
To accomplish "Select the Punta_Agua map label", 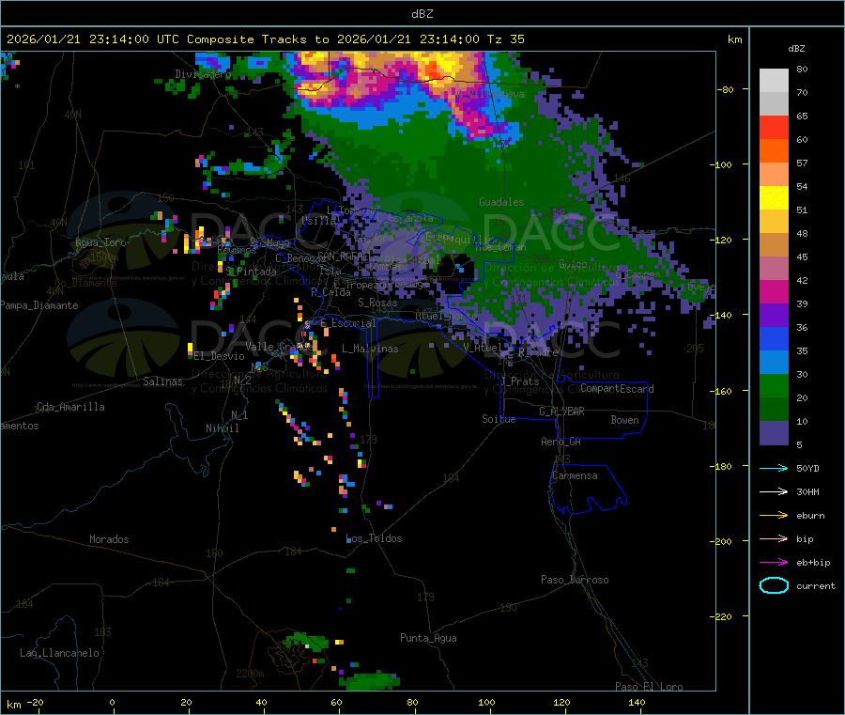I will [x=428, y=638].
